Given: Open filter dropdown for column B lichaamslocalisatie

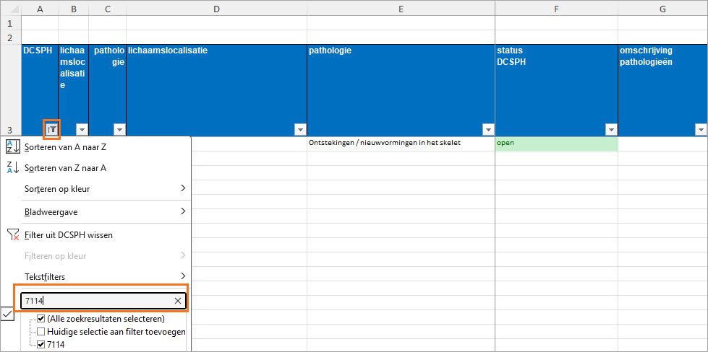Looking at the screenshot, I should (82, 130).
